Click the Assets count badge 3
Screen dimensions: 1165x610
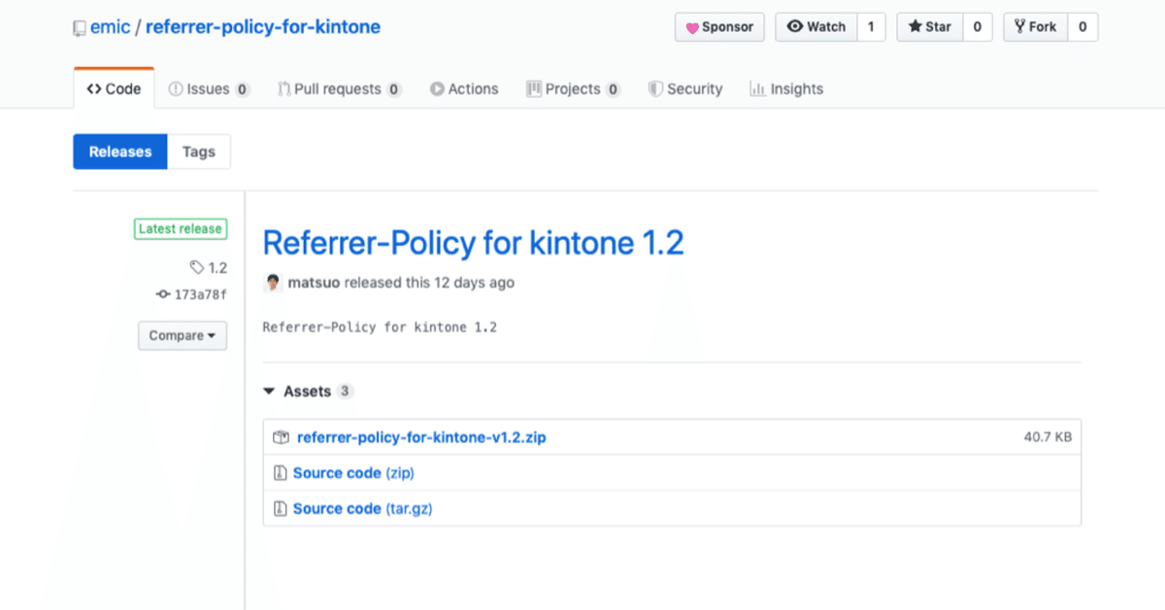click(x=346, y=391)
